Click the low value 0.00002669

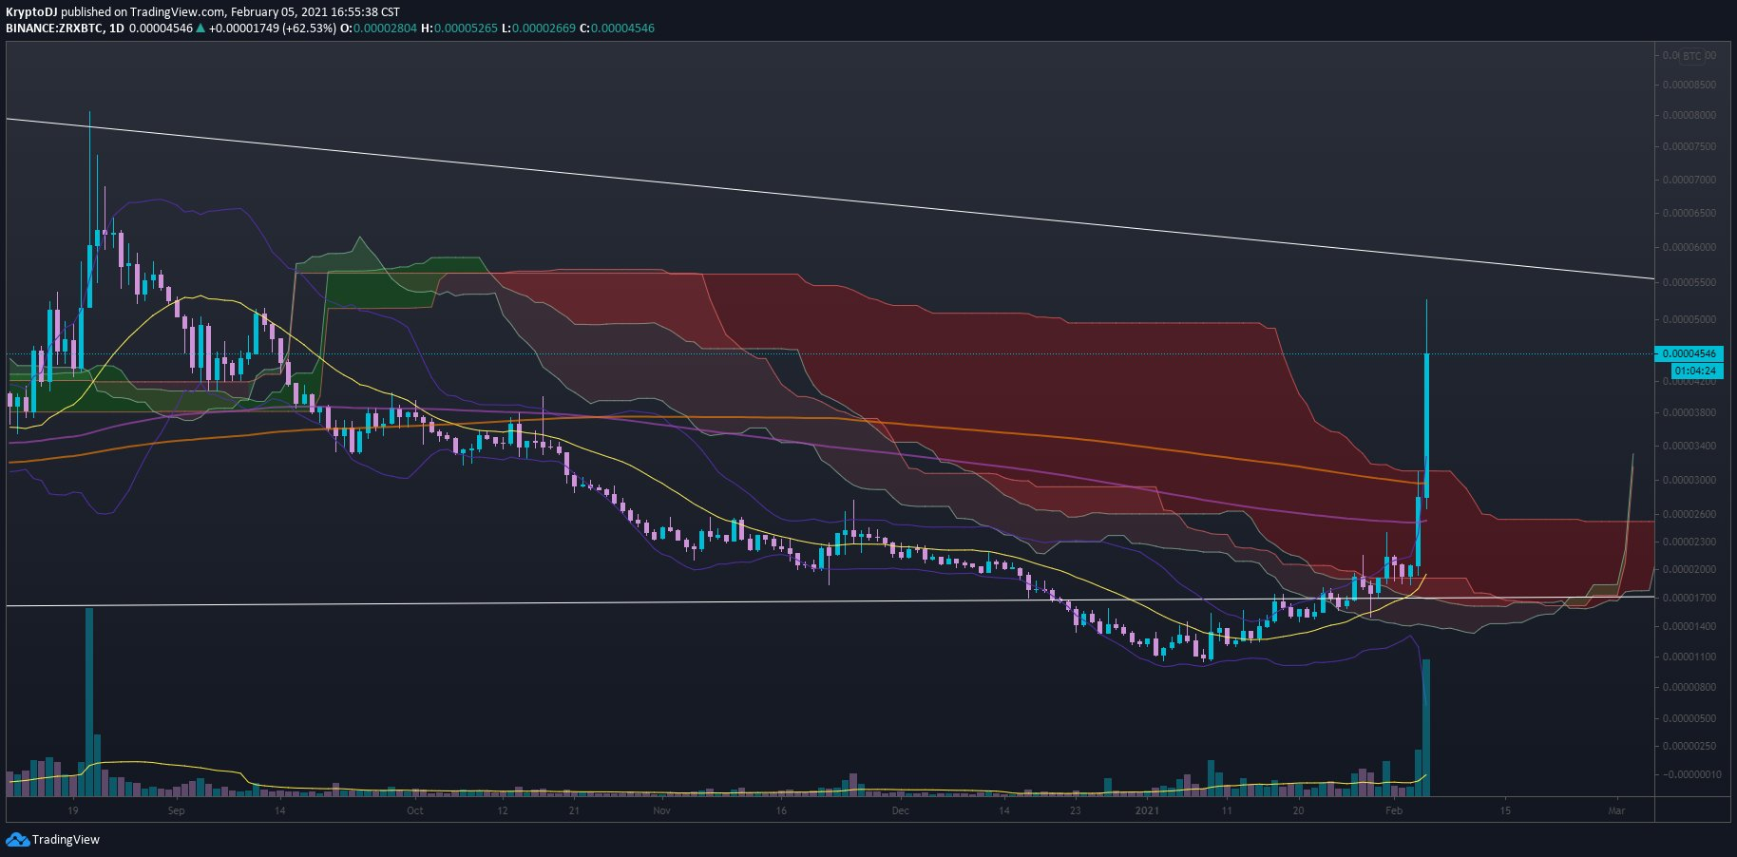click(x=544, y=29)
